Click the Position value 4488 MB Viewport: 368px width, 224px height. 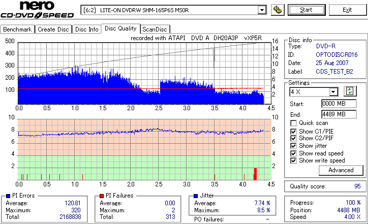[349, 210]
